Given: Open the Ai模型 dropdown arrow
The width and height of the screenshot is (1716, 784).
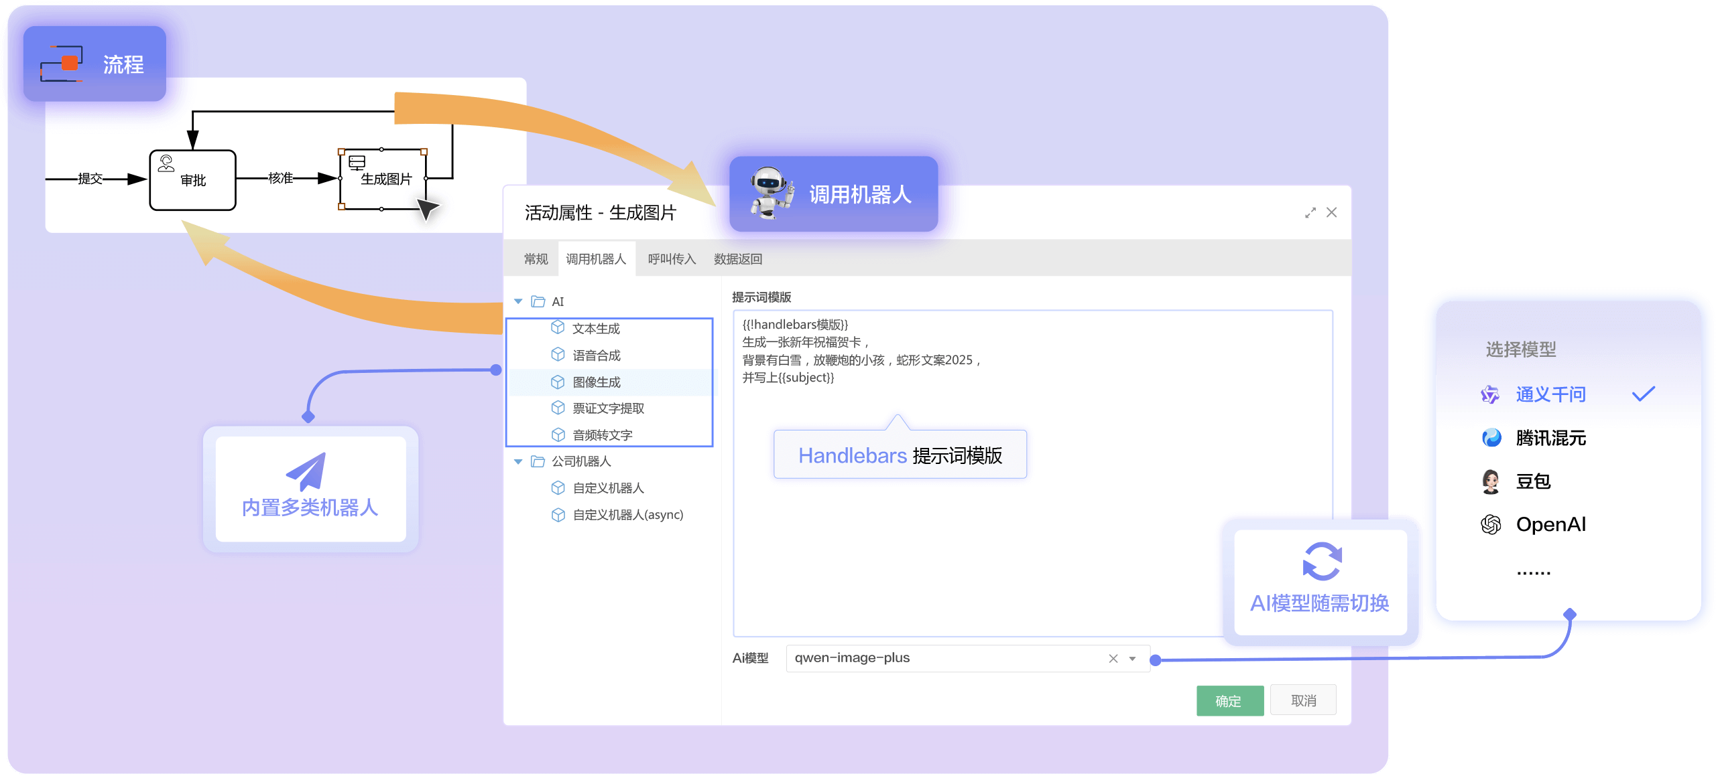Looking at the screenshot, I should pos(1133,658).
